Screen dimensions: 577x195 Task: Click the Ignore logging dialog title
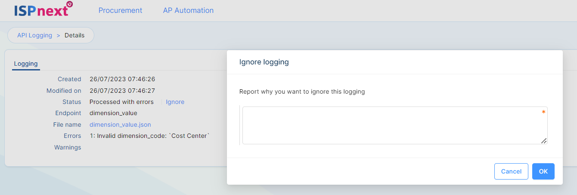[x=264, y=62]
